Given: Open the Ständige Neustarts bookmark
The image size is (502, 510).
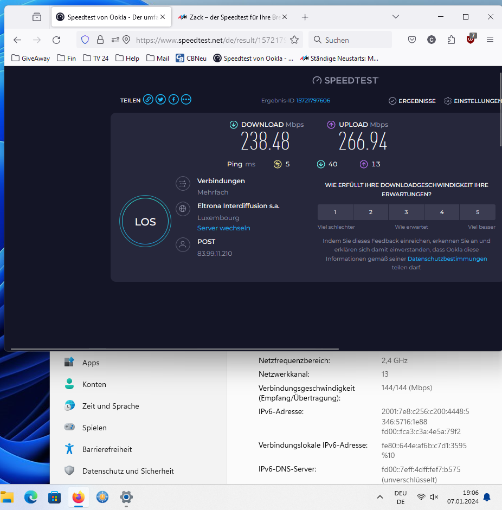Looking at the screenshot, I should (339, 58).
